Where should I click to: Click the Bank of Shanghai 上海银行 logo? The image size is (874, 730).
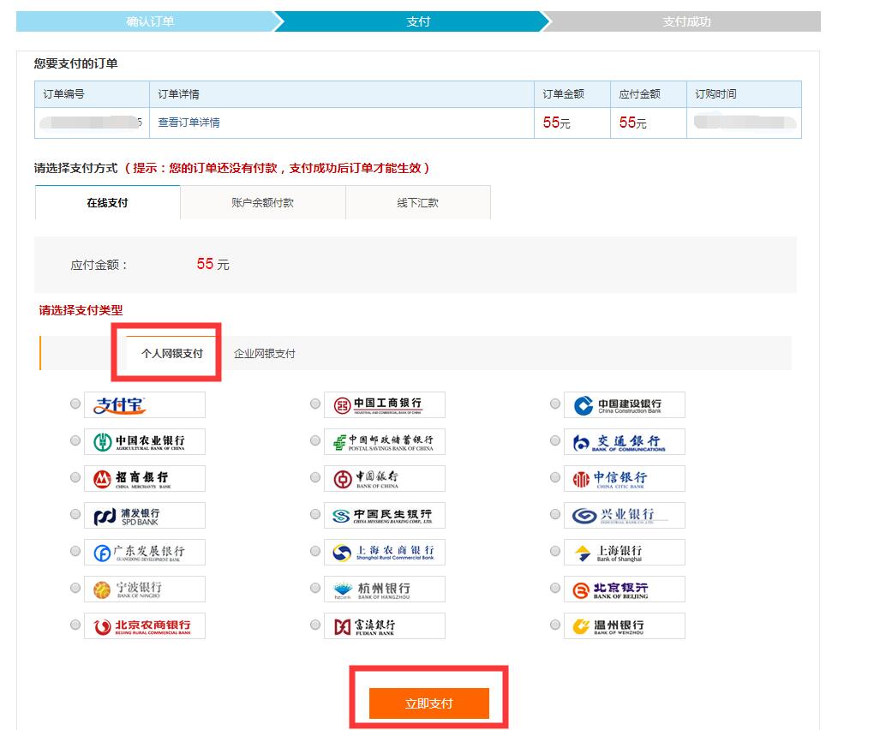(624, 553)
